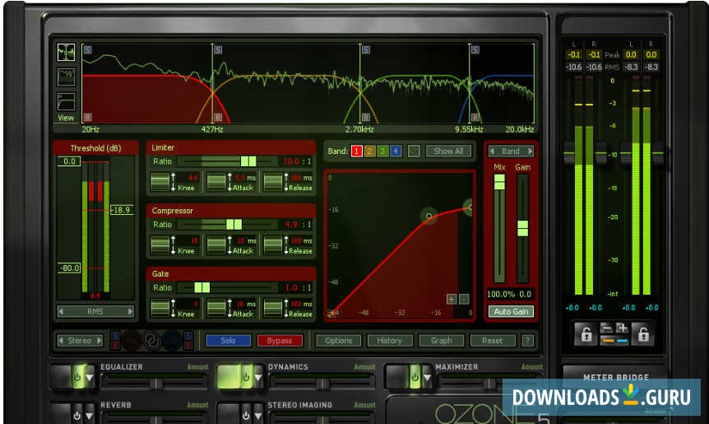Toggle the Stereo Imaging power button
709x424 pixels.
pyautogui.click(x=246, y=415)
